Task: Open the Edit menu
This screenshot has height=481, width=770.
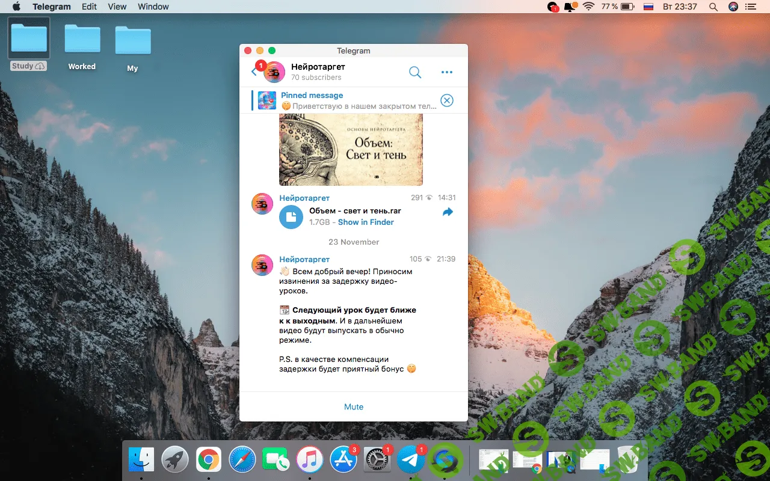Action: (x=89, y=7)
